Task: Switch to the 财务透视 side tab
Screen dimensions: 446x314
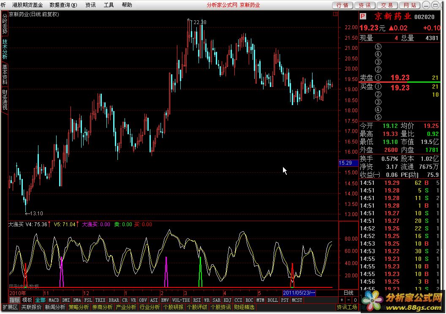Action: point(5,100)
